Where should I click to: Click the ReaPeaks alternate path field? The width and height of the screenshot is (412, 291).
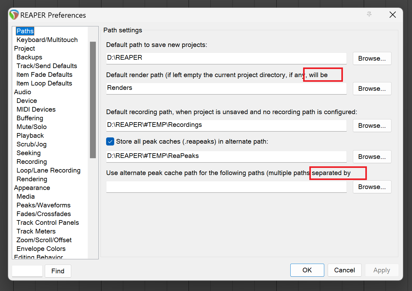pos(226,156)
